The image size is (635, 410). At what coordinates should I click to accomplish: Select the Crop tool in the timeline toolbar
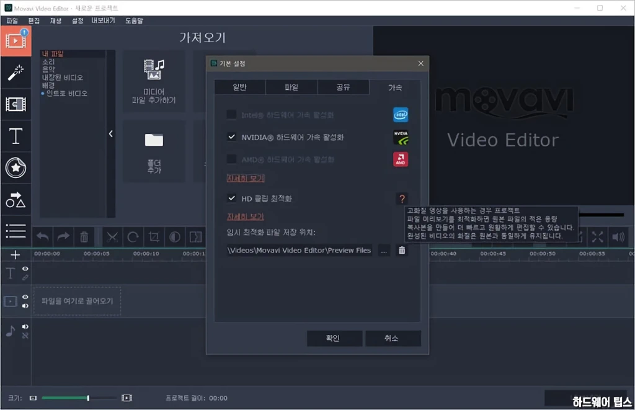point(154,236)
